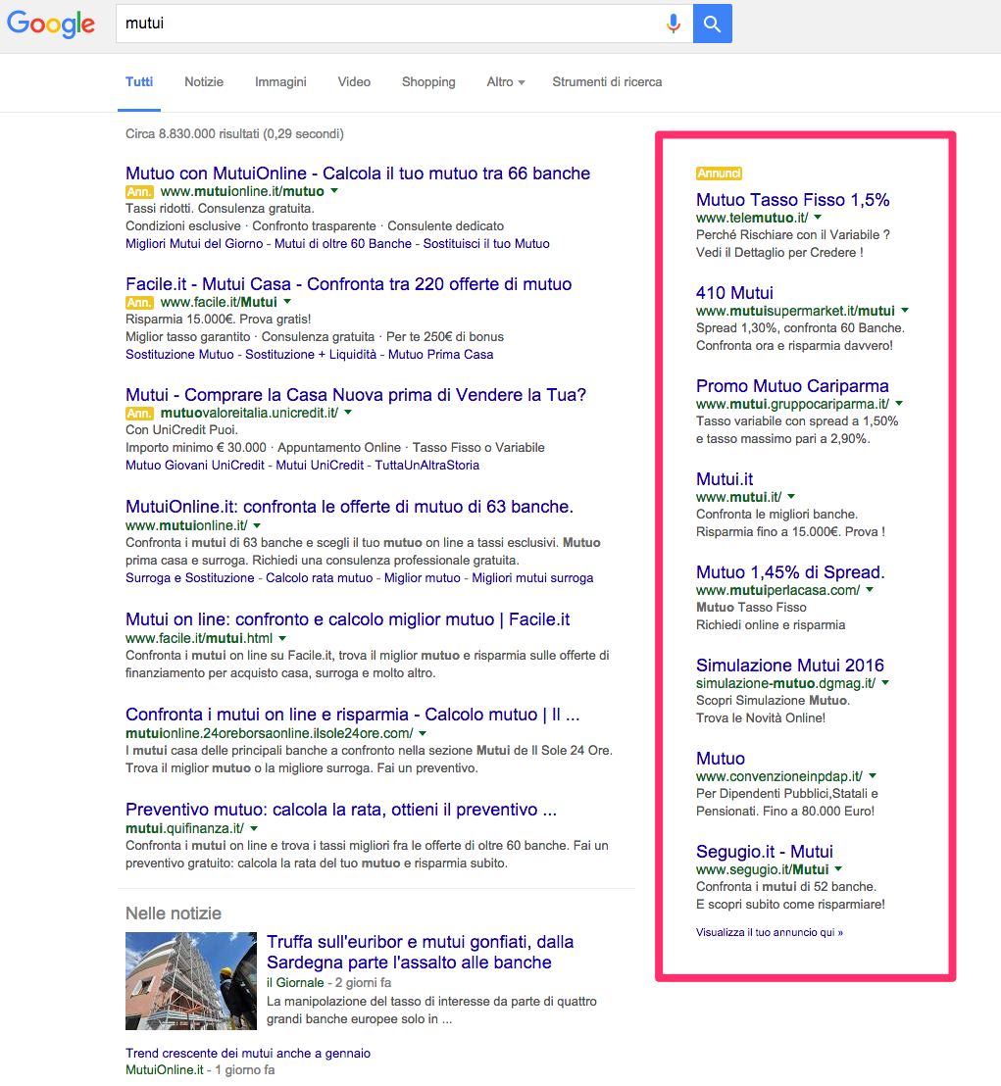Image resolution: width=1001 pixels, height=1086 pixels.
Task: Click the microphone voice search icon
Action: coord(673,24)
